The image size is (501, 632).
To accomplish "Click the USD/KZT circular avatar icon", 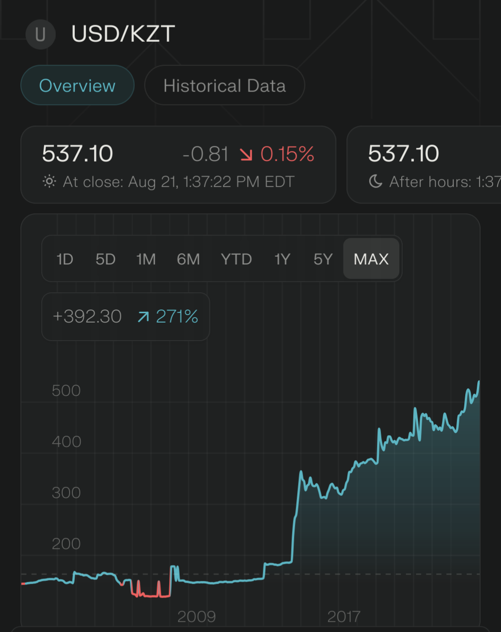I will point(40,34).
